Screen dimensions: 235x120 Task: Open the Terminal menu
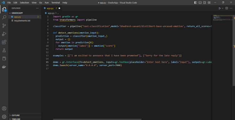tap(55, 3)
